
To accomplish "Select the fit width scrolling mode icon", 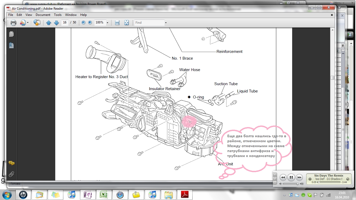I will pyautogui.click(x=117, y=23).
